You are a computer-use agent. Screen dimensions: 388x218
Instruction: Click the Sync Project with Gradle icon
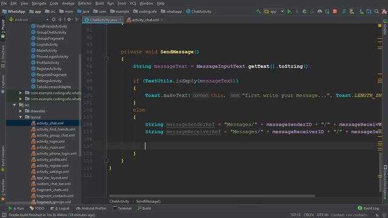point(344,12)
